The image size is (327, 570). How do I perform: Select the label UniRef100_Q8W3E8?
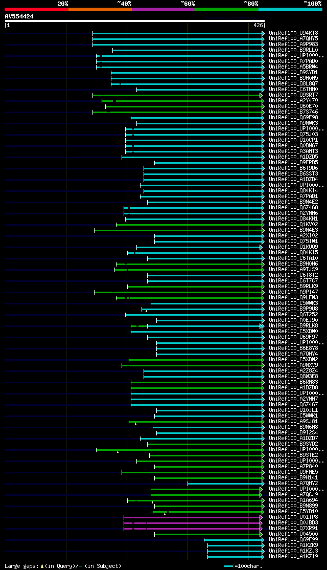[x=293, y=377]
